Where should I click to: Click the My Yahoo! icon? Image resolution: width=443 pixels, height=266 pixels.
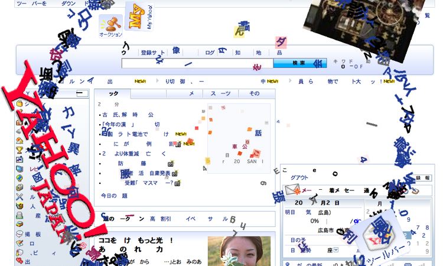click(139, 17)
